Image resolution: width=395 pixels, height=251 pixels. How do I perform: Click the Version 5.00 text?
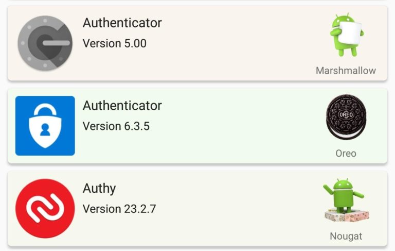(x=115, y=43)
